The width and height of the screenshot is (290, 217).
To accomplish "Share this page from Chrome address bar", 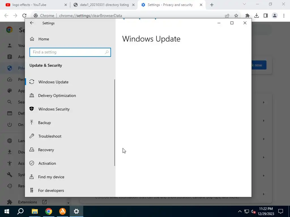I will (227, 16).
